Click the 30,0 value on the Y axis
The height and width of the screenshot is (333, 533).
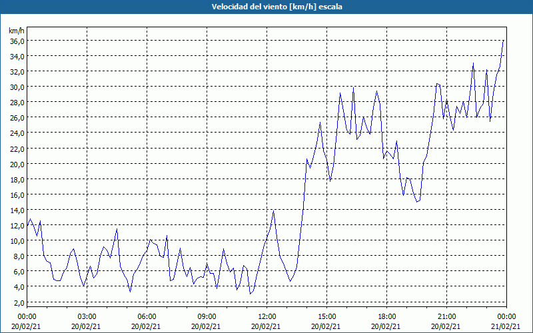(17, 87)
